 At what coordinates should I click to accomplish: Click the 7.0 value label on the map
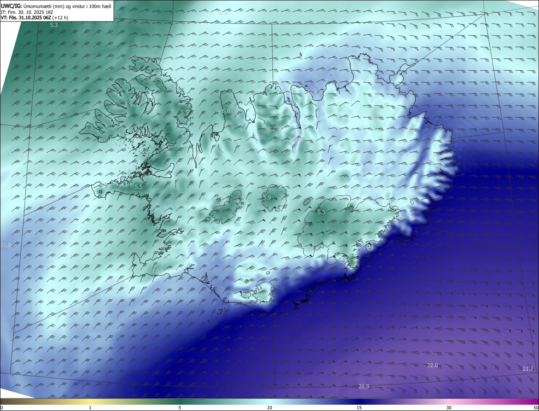pos(155,271)
